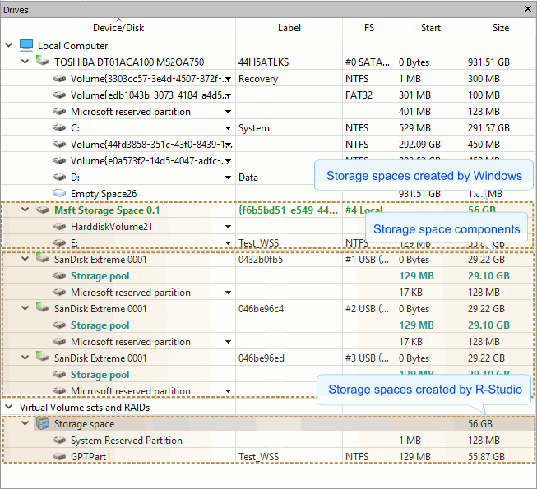Image resolution: width=537 pixels, height=489 pixels.
Task: Click the Label column header
Action: (x=289, y=28)
